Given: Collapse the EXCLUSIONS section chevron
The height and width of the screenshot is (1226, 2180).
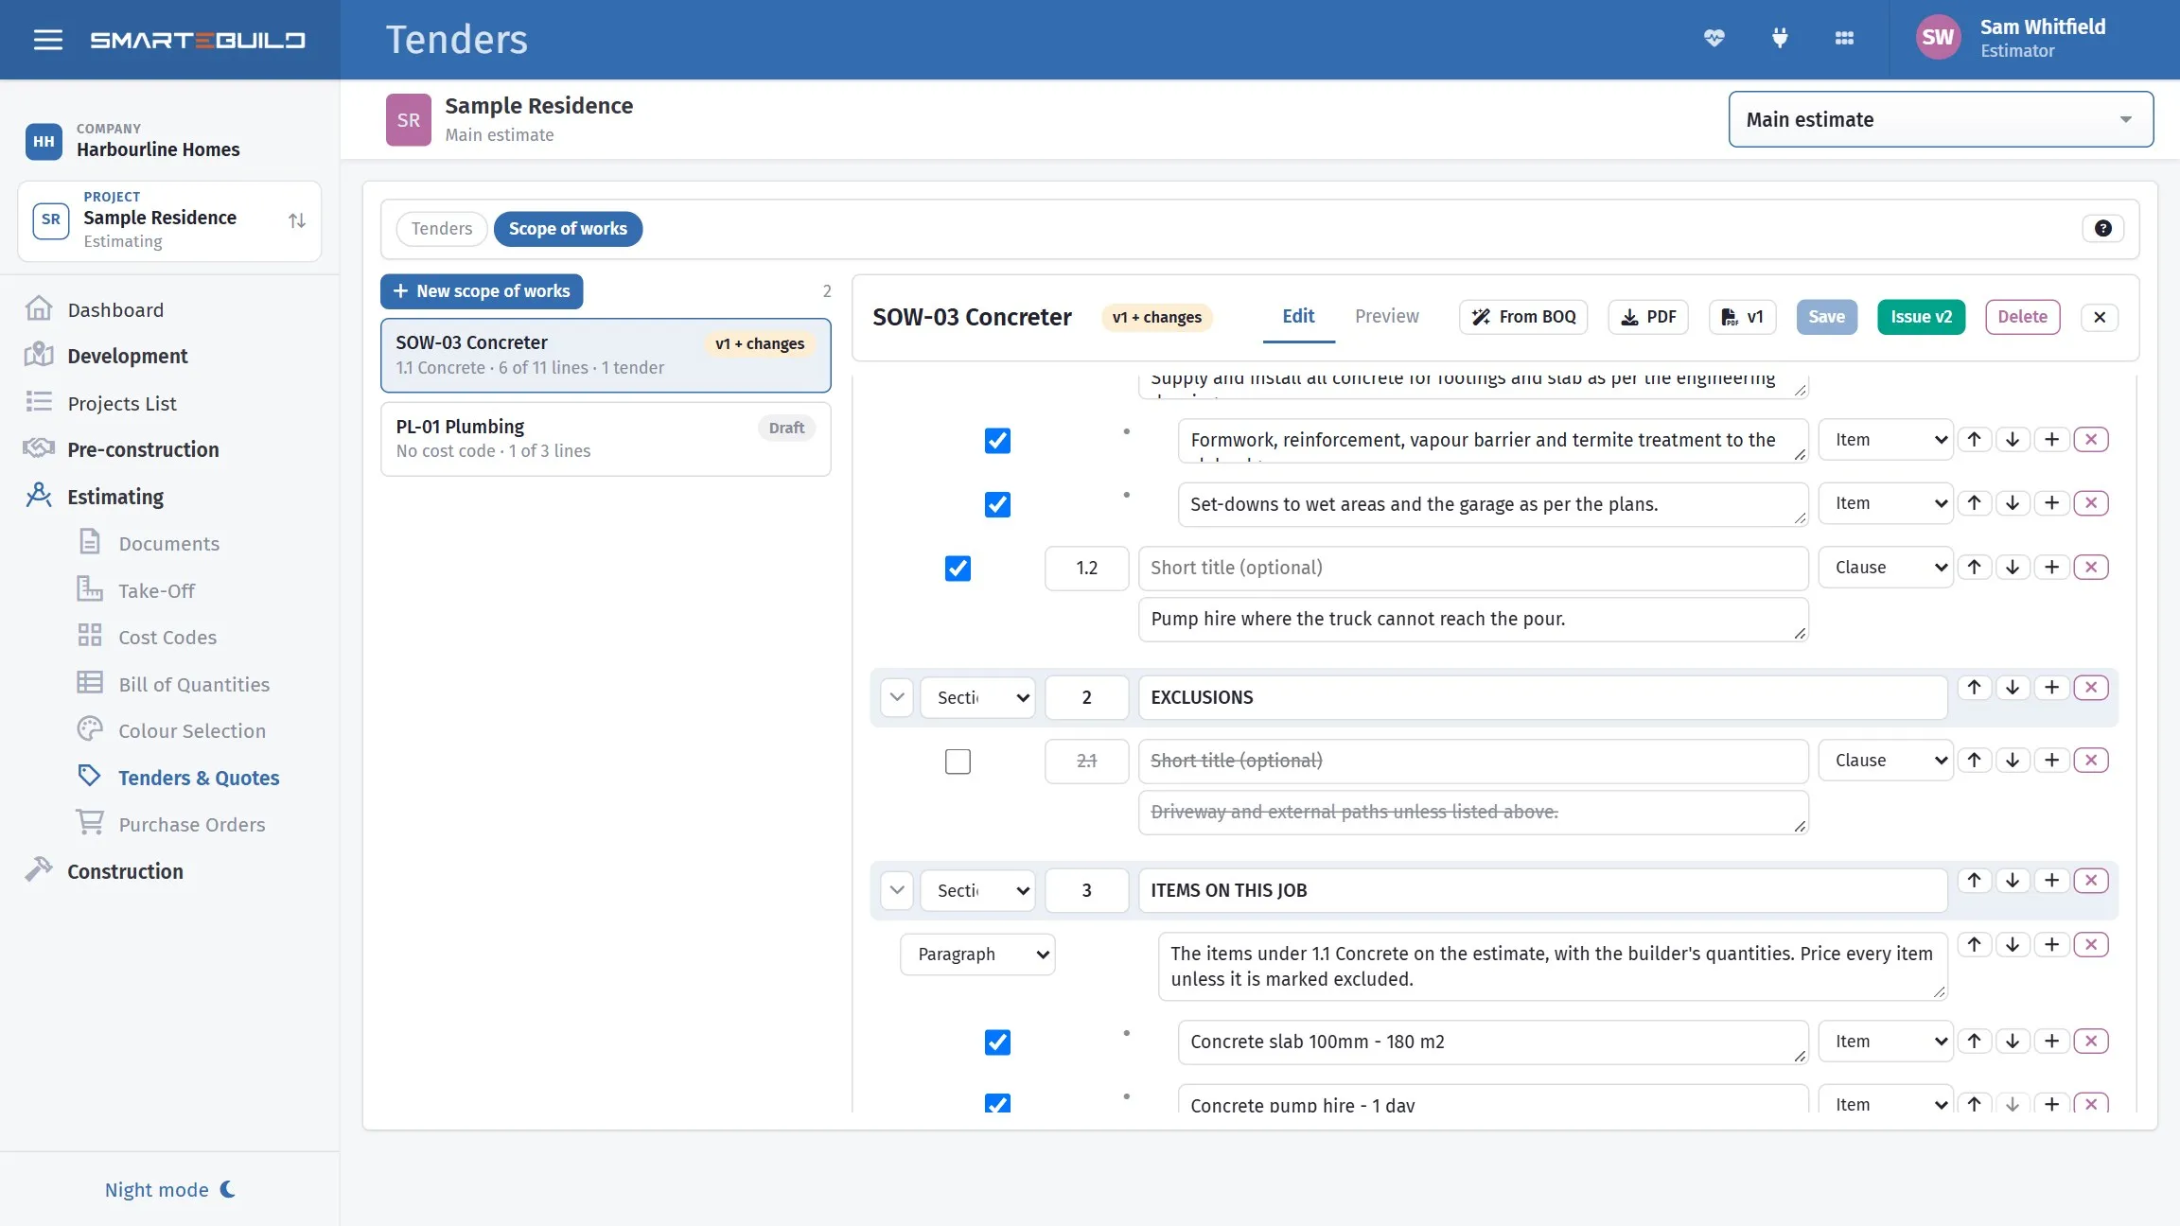Looking at the screenshot, I should tap(896, 697).
